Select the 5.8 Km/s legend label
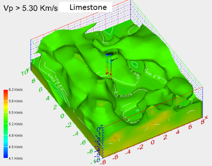 (16, 101)
